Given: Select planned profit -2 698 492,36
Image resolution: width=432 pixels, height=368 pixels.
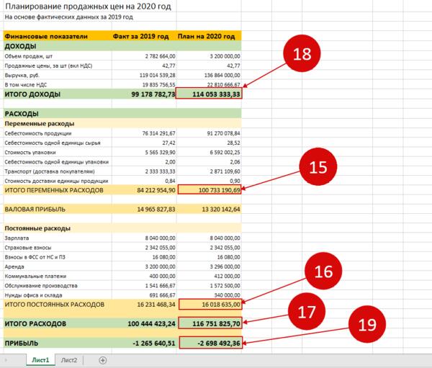Looking at the screenshot, I should [211, 343].
